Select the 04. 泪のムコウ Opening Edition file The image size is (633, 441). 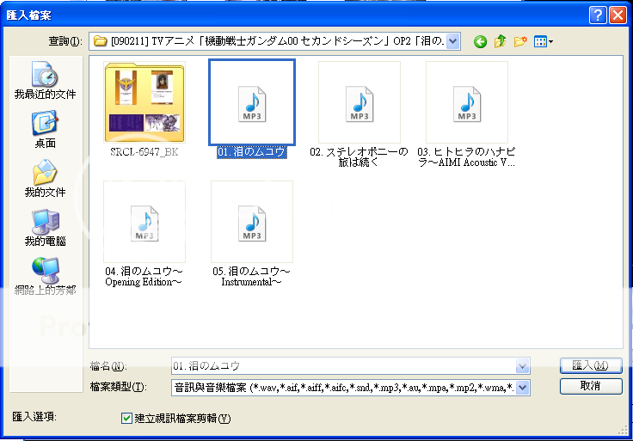(144, 222)
